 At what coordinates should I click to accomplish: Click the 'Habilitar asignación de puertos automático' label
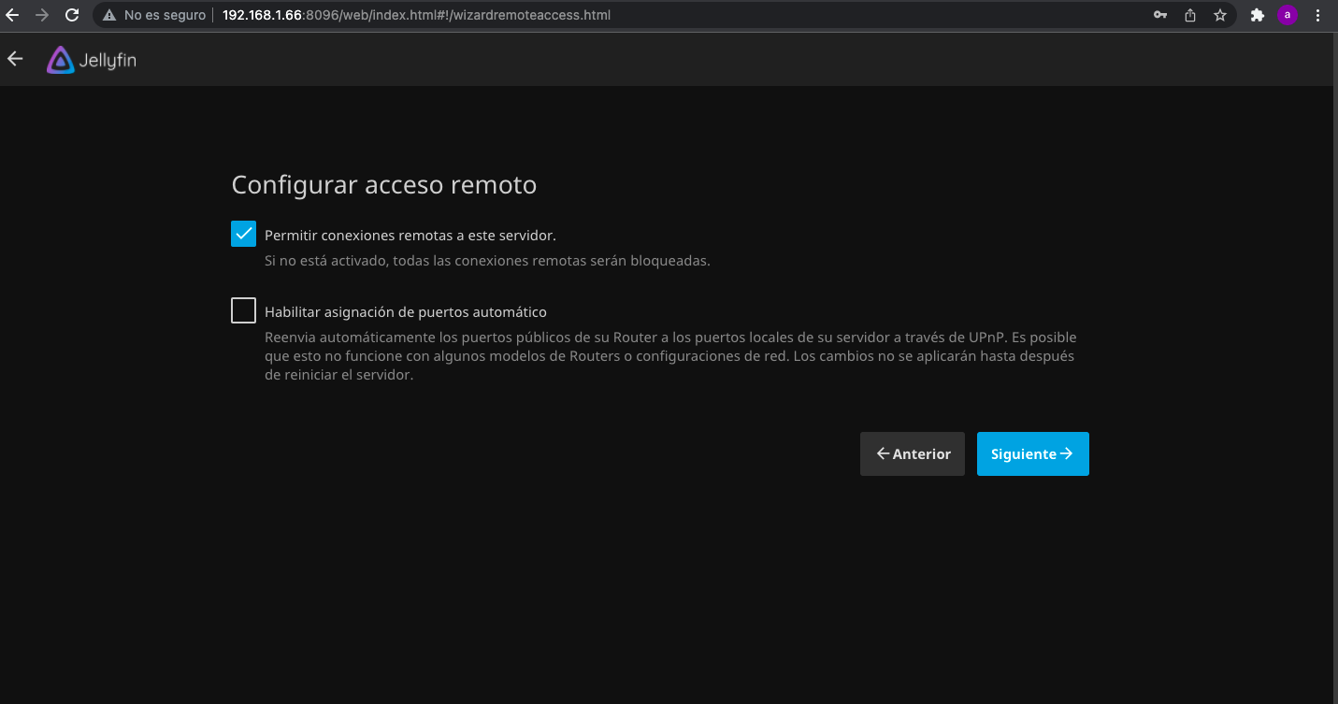click(x=405, y=312)
